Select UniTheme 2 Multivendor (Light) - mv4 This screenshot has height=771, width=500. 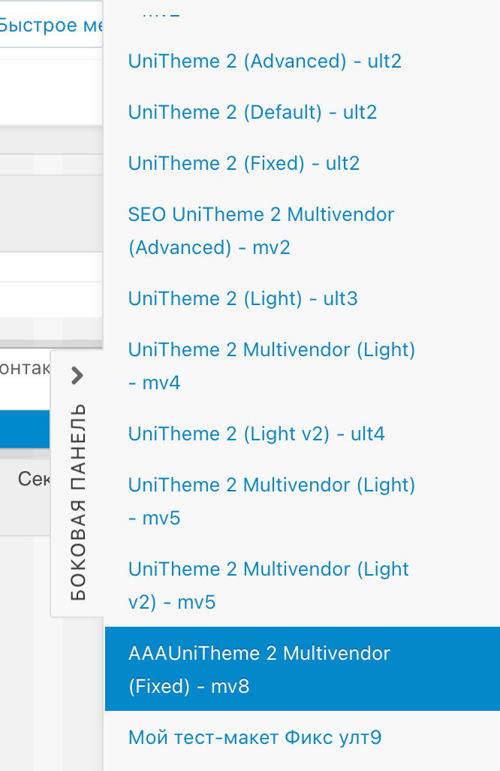pyautogui.click(x=272, y=366)
